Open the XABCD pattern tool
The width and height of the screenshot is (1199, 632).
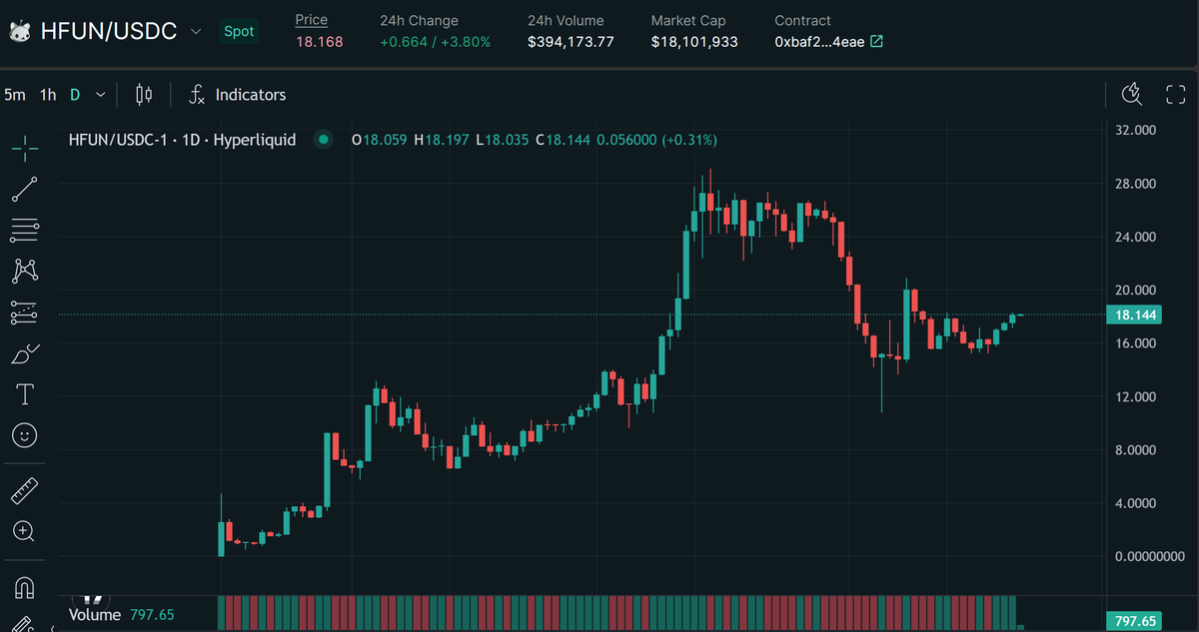coord(24,271)
